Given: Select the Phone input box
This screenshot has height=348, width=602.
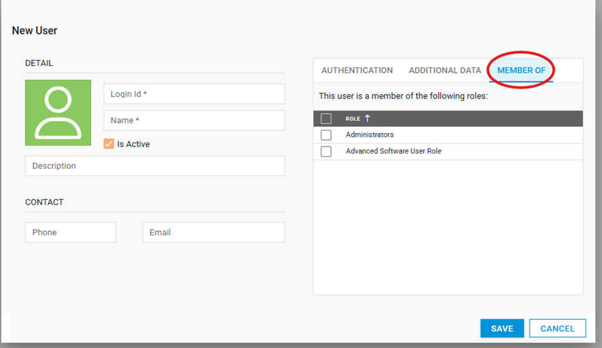Looking at the screenshot, I should [x=70, y=232].
